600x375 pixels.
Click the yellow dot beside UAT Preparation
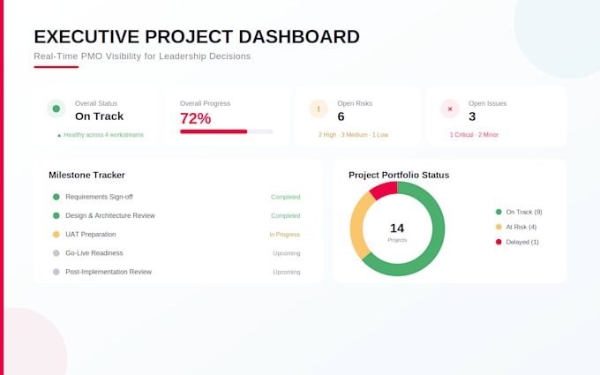(56, 234)
